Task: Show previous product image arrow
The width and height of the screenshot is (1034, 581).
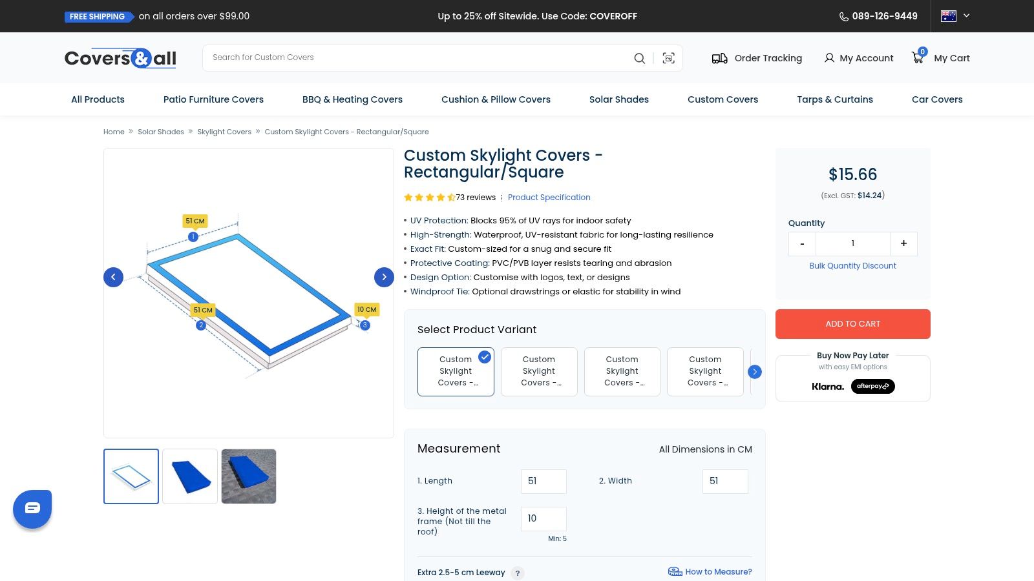Action: [x=113, y=277]
